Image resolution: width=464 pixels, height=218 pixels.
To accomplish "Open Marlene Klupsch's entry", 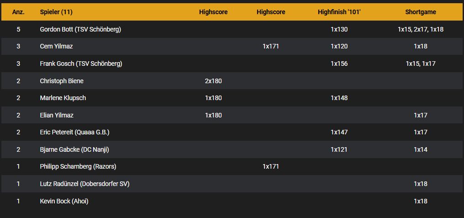I will (x=63, y=98).
